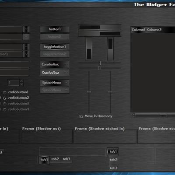Expand the combo arrow left of button2

pyautogui.click(x=26, y=37)
